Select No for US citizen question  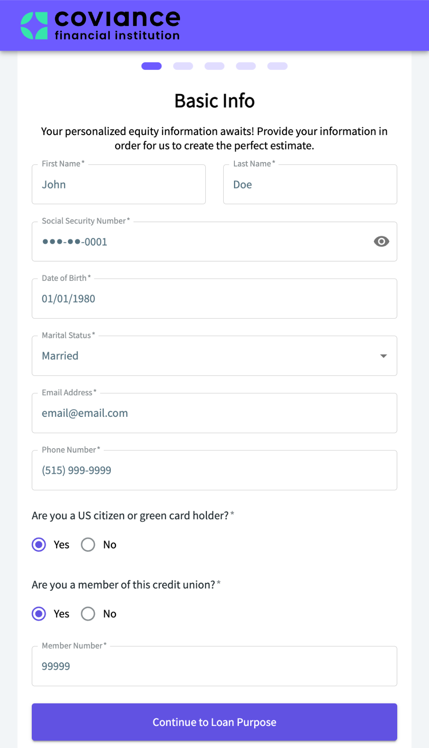pyautogui.click(x=88, y=544)
